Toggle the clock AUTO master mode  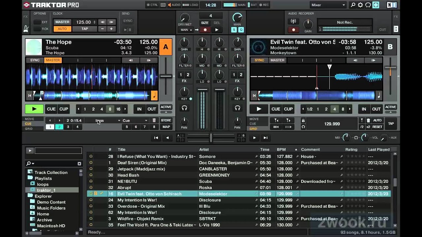pyautogui.click(x=62, y=29)
